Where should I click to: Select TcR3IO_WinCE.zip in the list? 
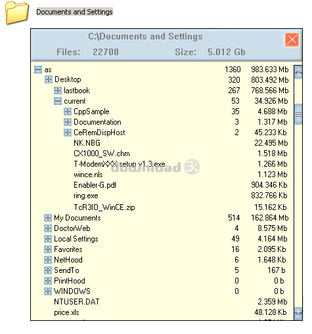coord(104,207)
